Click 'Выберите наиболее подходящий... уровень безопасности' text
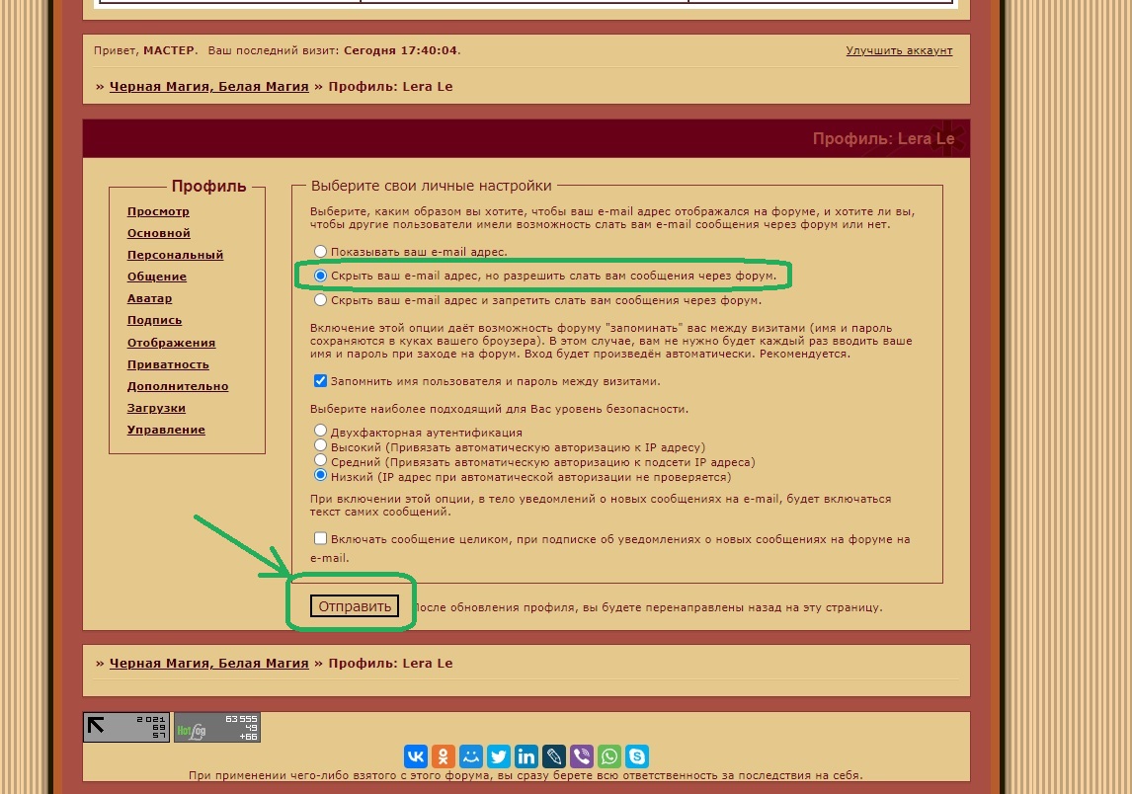This screenshot has width=1132, height=794. (499, 409)
